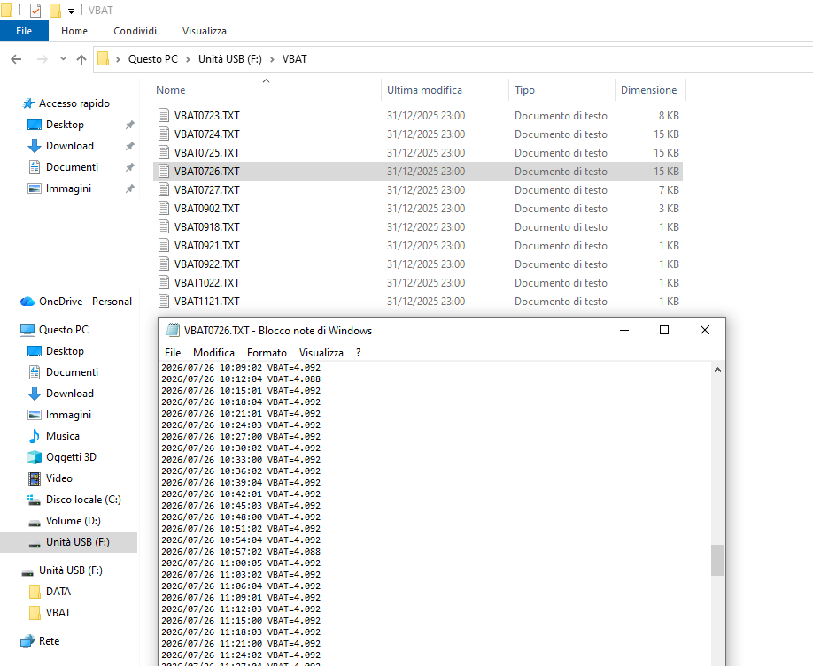Image resolution: width=813 pixels, height=666 pixels.
Task: Sort files by Dimensione column header
Action: click(x=648, y=90)
